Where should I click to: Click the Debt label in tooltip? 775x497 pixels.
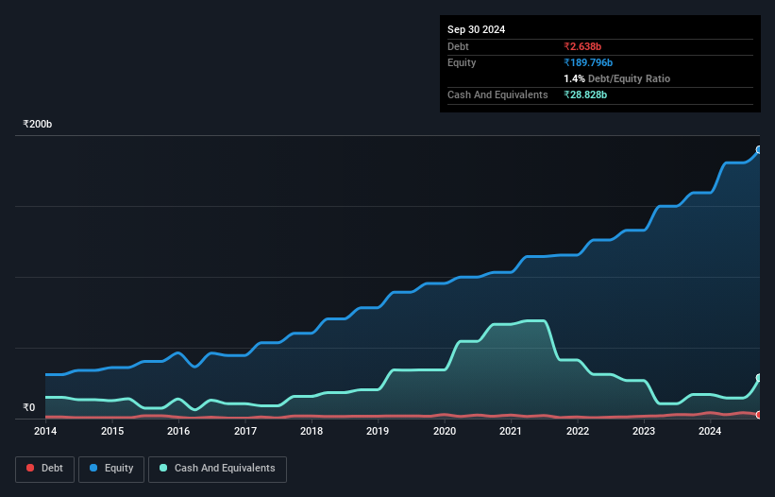click(458, 46)
